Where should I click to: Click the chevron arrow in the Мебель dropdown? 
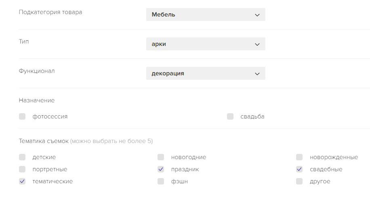[x=257, y=15]
